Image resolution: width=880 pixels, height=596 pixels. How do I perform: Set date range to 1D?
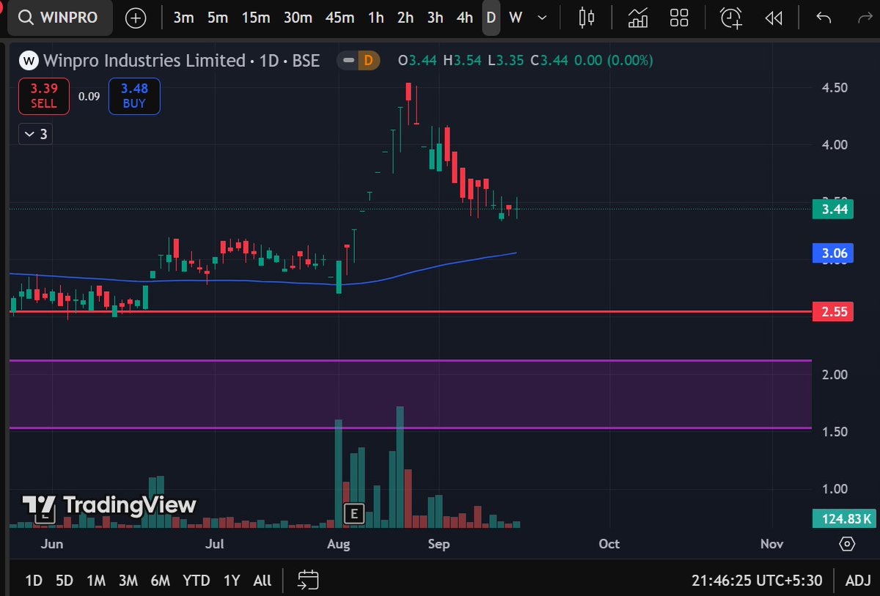[34, 581]
